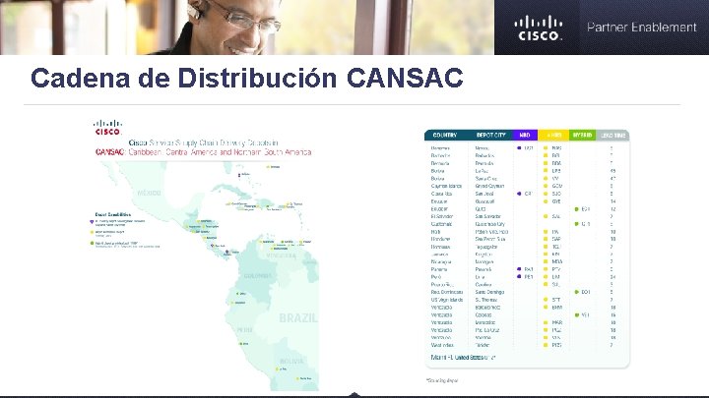This screenshot has width=709, height=398.
Task: Click the "Grand Cayman" depot city cell
Action: pyautogui.click(x=489, y=186)
